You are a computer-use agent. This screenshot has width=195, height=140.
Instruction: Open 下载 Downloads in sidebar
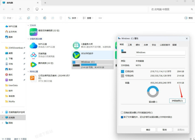9,59
